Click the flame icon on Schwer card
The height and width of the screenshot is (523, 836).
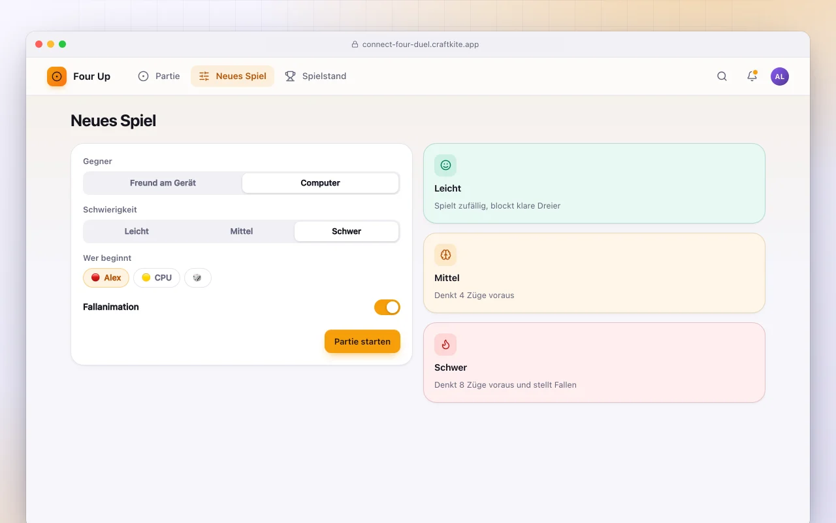point(445,345)
